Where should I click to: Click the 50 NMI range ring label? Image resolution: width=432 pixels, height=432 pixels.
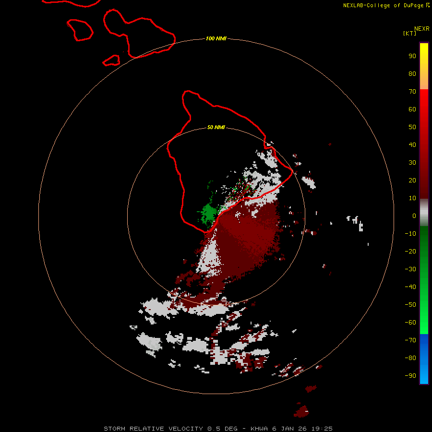[216, 127]
